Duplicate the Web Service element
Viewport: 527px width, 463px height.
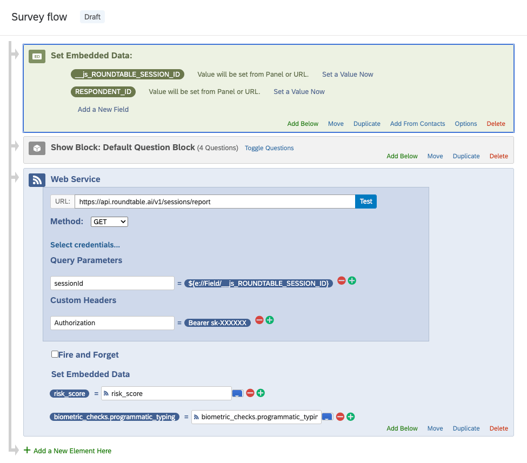(x=466, y=428)
